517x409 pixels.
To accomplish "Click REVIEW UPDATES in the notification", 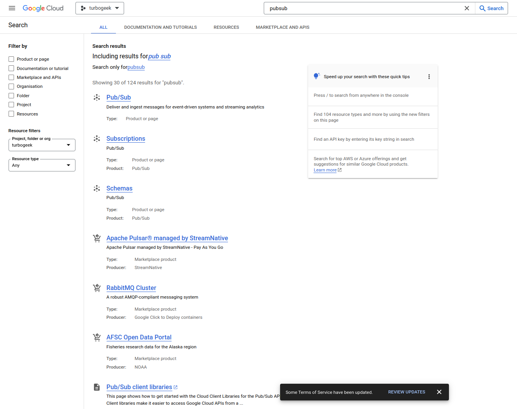I will point(407,392).
